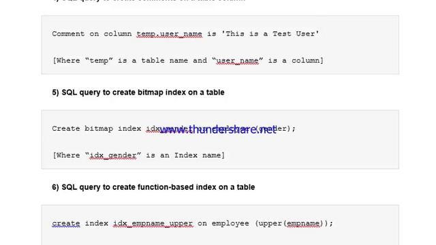Click the note "[Where "idx_gender" is an Index name]"
Image resolution: width=436 pixels, height=245 pixels.
point(138,155)
